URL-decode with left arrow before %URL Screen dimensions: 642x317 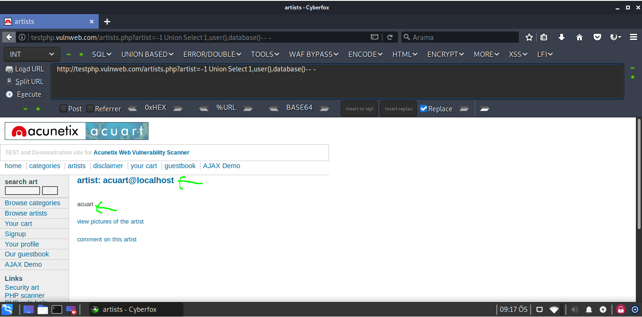pyautogui.click(x=204, y=108)
